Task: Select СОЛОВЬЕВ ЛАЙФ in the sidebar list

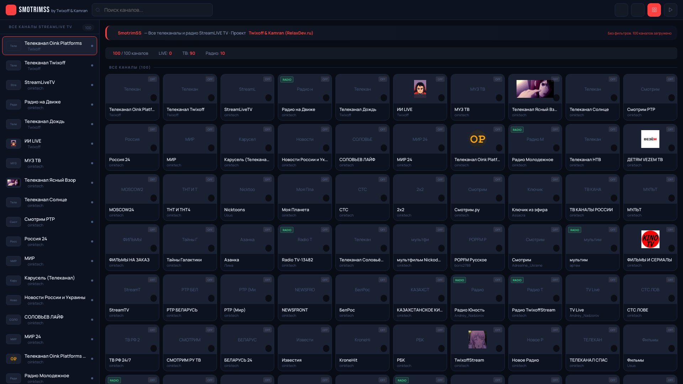Action: [50, 320]
